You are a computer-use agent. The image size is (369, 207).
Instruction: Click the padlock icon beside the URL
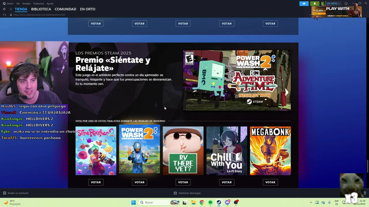11,15
